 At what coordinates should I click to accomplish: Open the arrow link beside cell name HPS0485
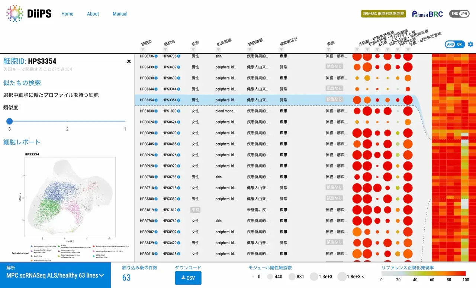pos(179,144)
